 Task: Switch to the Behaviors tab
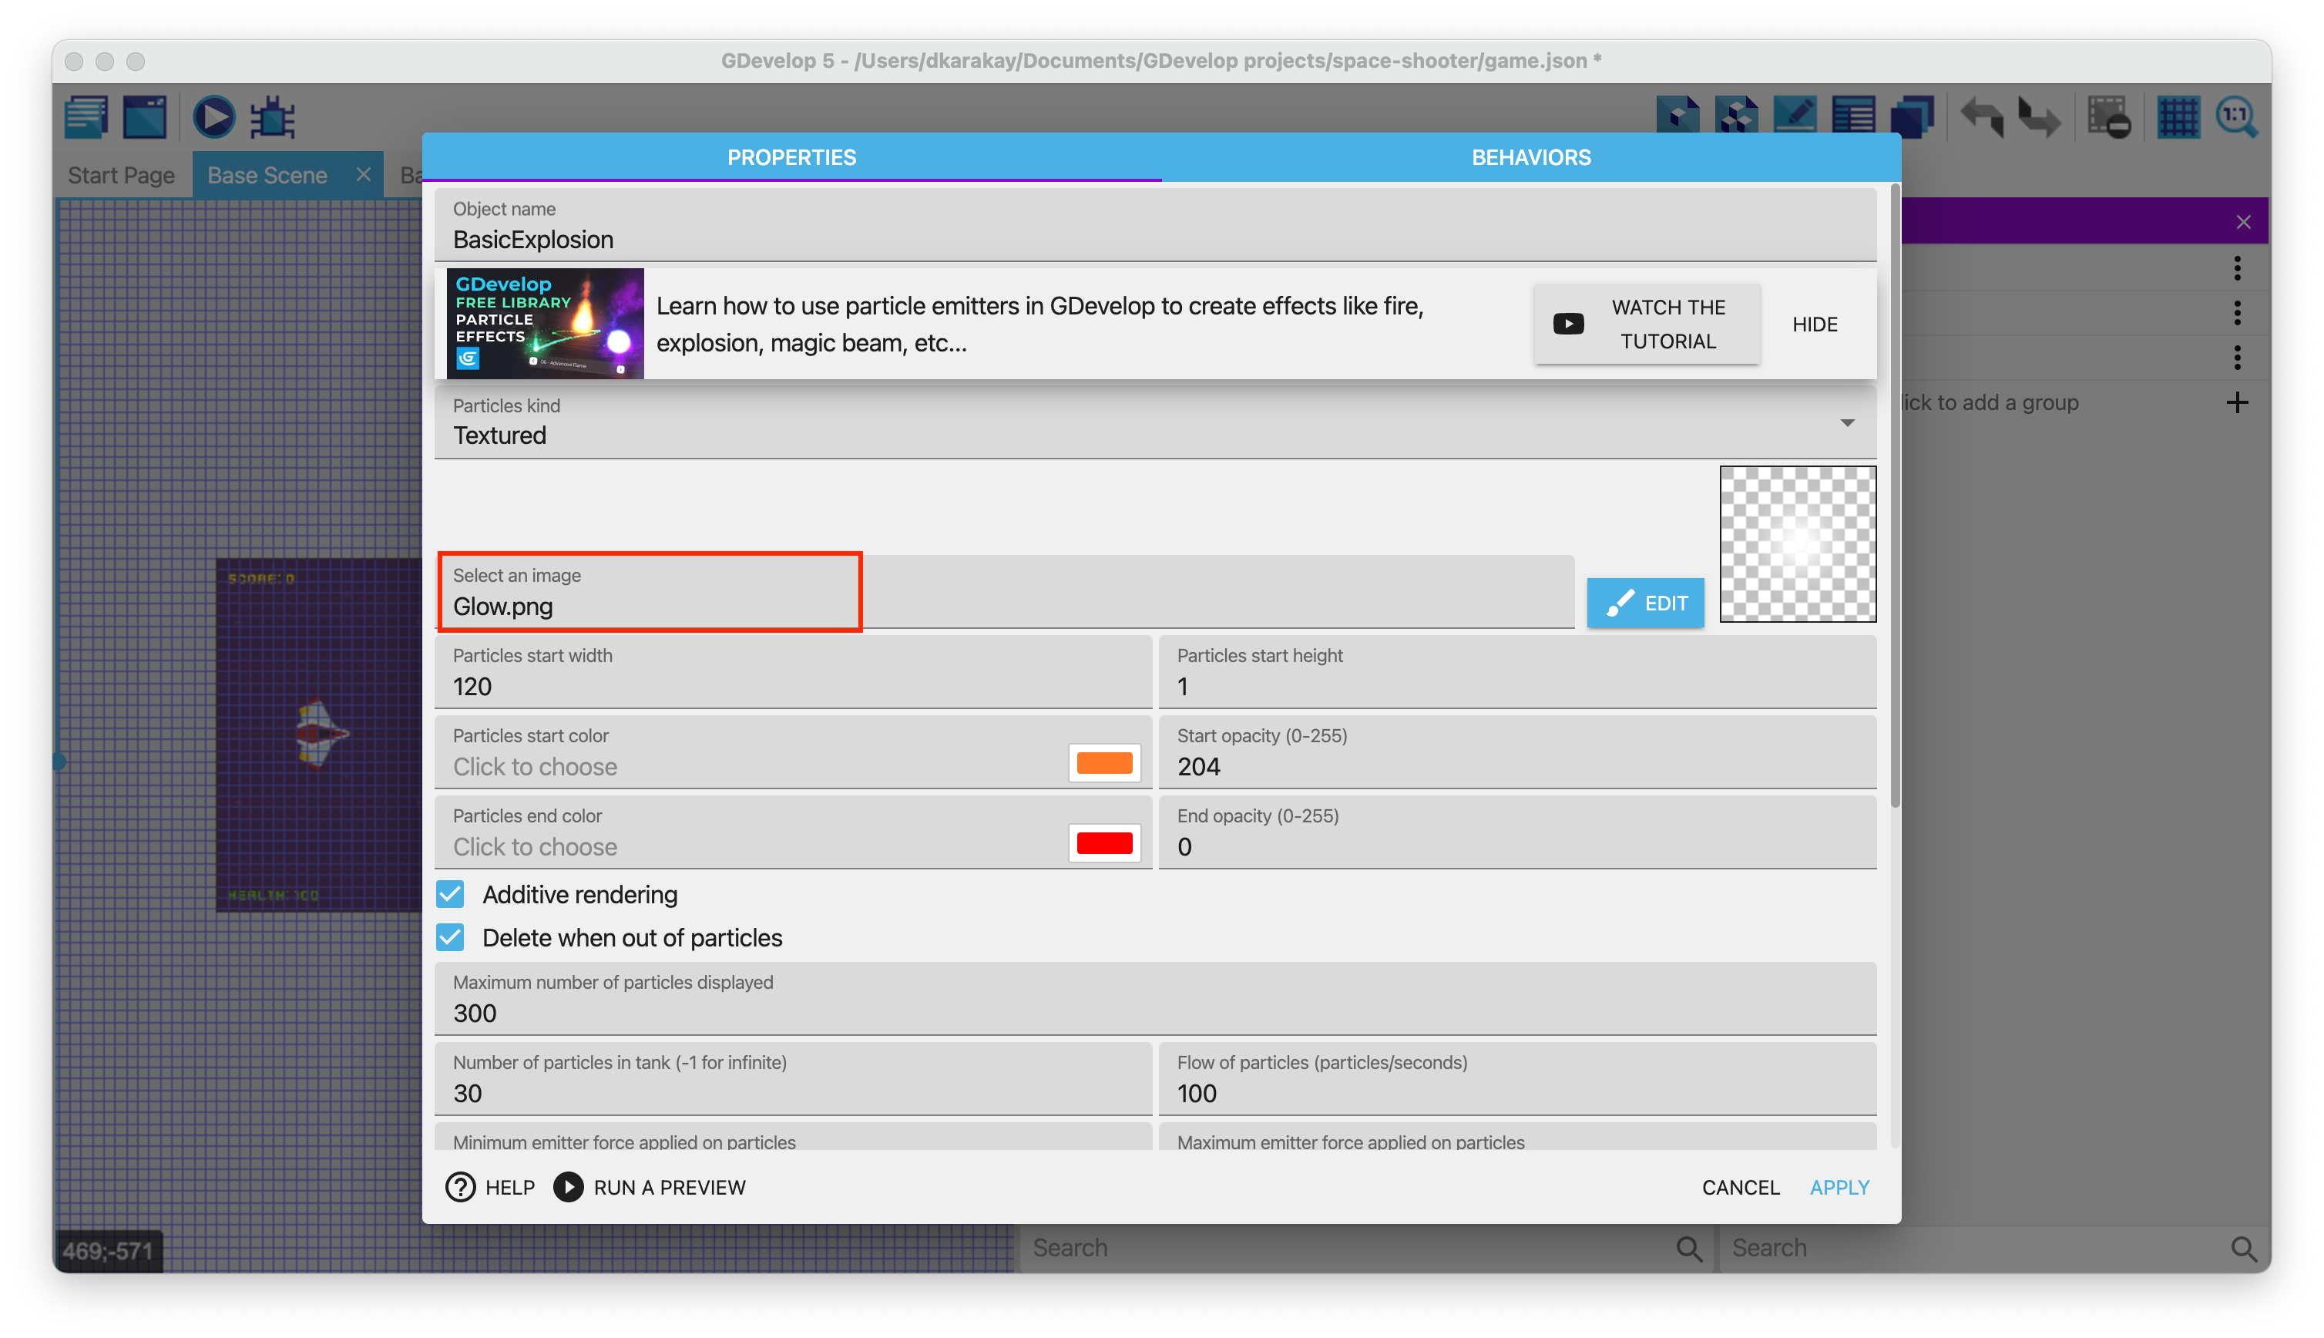coord(1530,157)
